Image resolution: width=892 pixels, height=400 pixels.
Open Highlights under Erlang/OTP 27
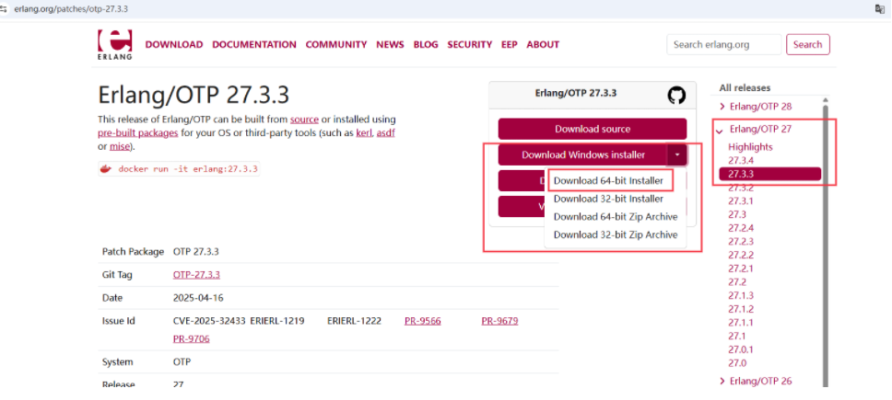[750, 147]
